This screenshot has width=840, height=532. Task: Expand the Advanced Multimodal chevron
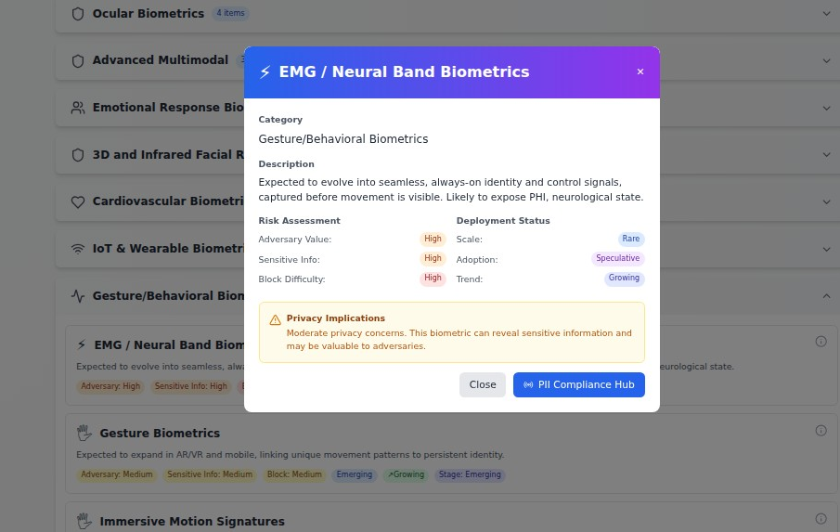click(x=826, y=60)
